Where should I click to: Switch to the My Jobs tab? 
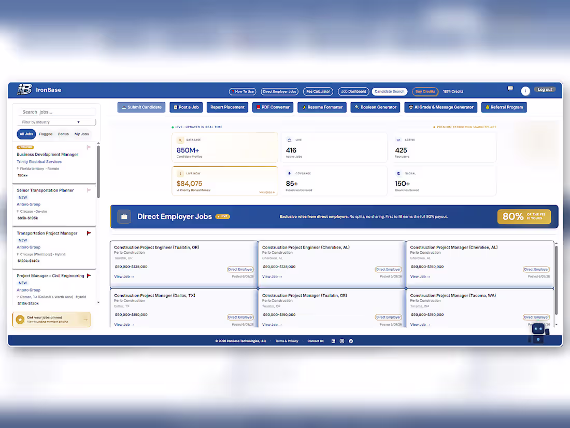click(x=81, y=134)
